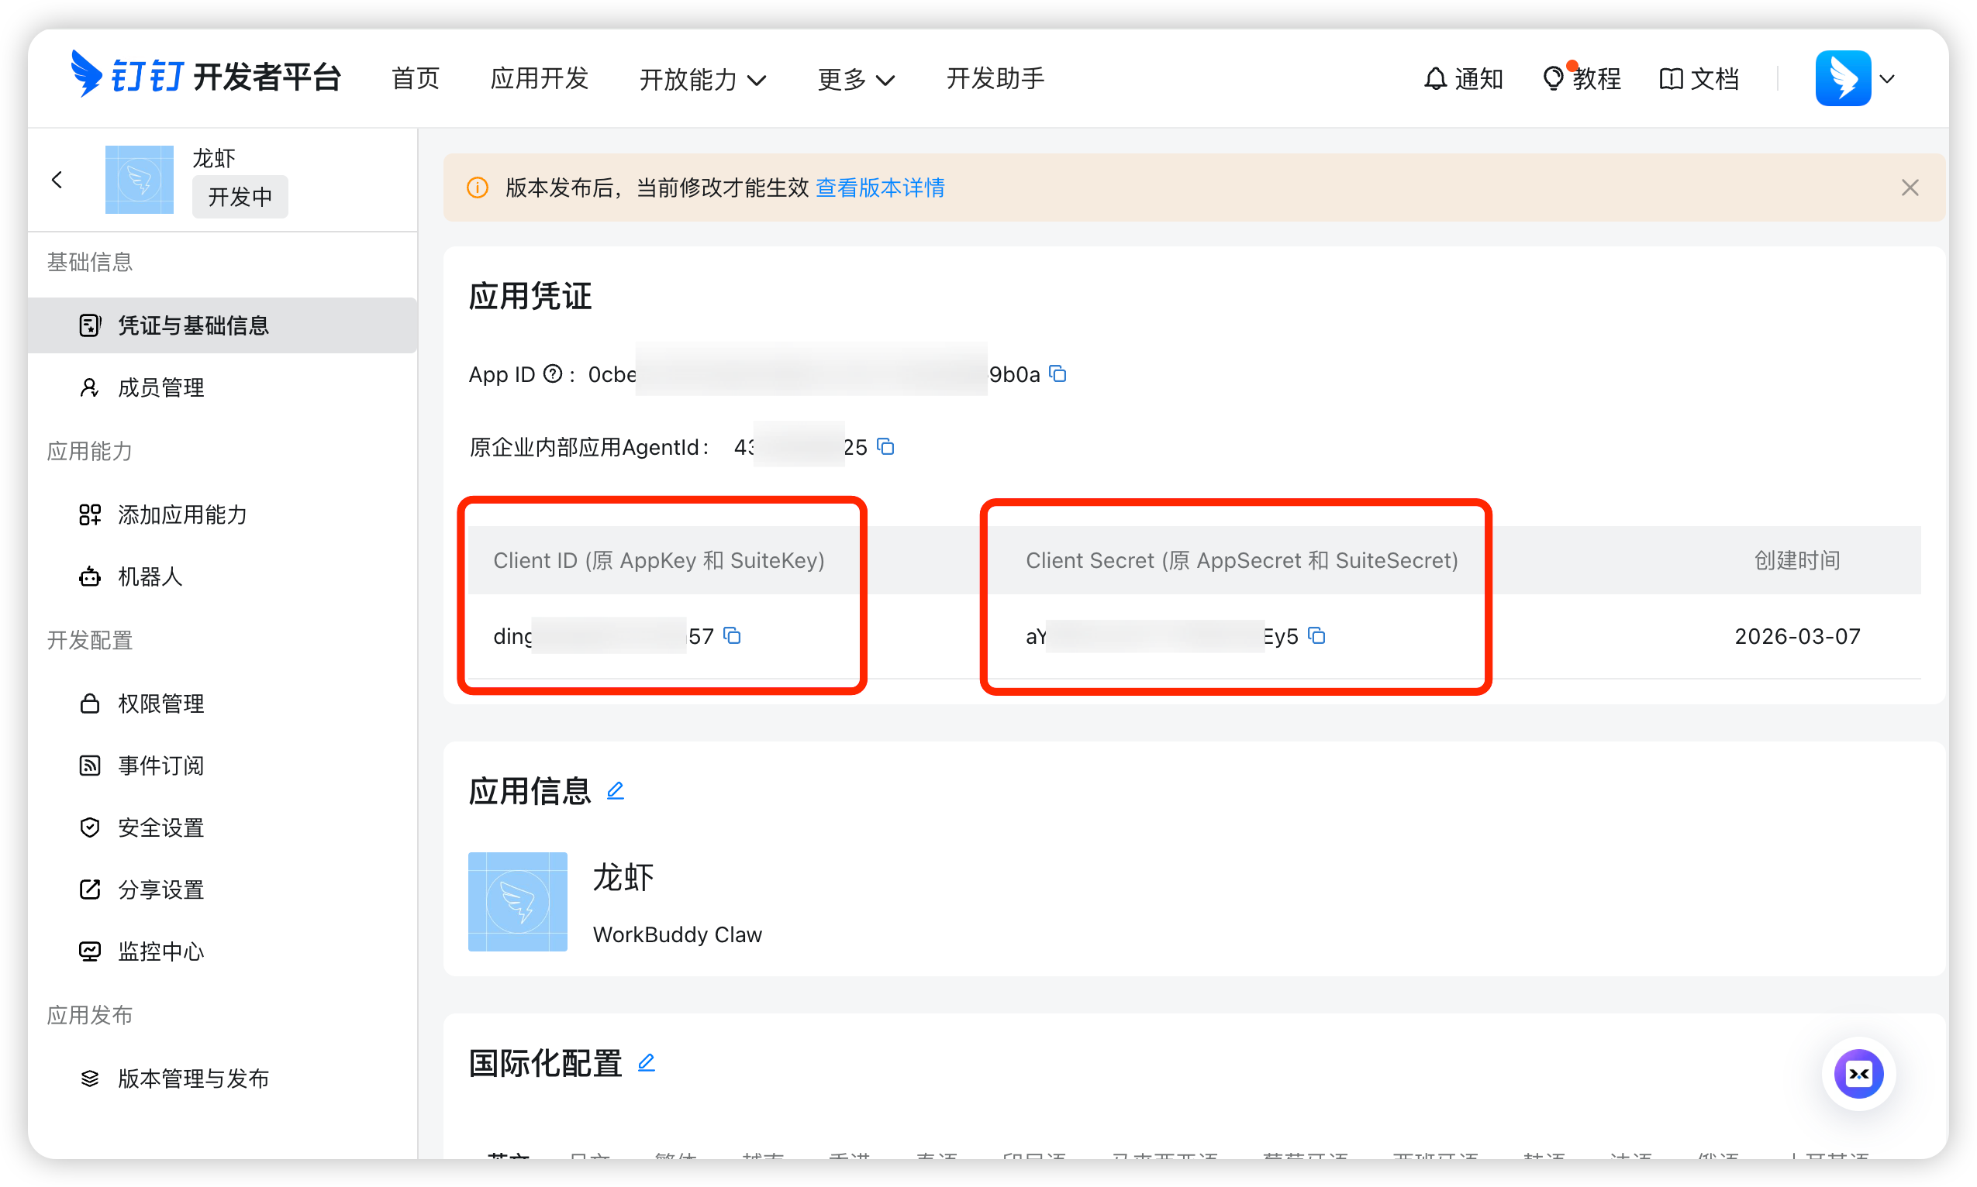Expand the 更多 dropdown menu
Screen dimensions: 1977x1187
856,79
